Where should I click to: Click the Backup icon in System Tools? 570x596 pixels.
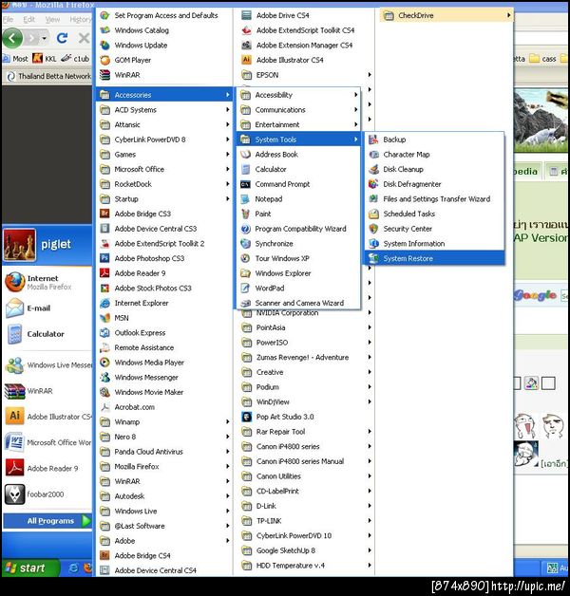373,140
